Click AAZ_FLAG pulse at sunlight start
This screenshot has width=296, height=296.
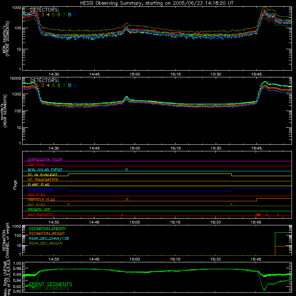pos(68,205)
